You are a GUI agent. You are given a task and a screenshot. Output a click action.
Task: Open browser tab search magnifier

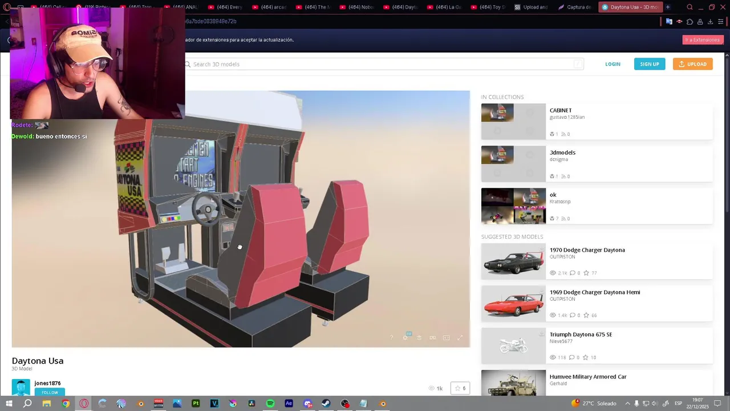point(690,7)
